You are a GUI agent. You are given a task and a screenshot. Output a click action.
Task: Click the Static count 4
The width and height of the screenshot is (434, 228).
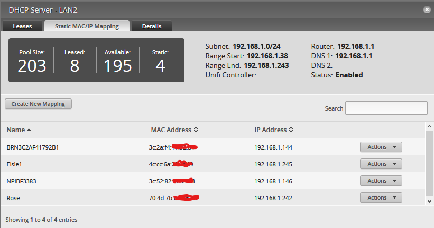point(160,66)
